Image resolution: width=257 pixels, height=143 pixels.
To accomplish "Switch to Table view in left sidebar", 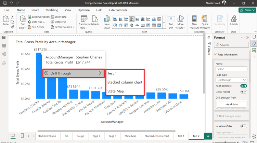I will [4, 46].
